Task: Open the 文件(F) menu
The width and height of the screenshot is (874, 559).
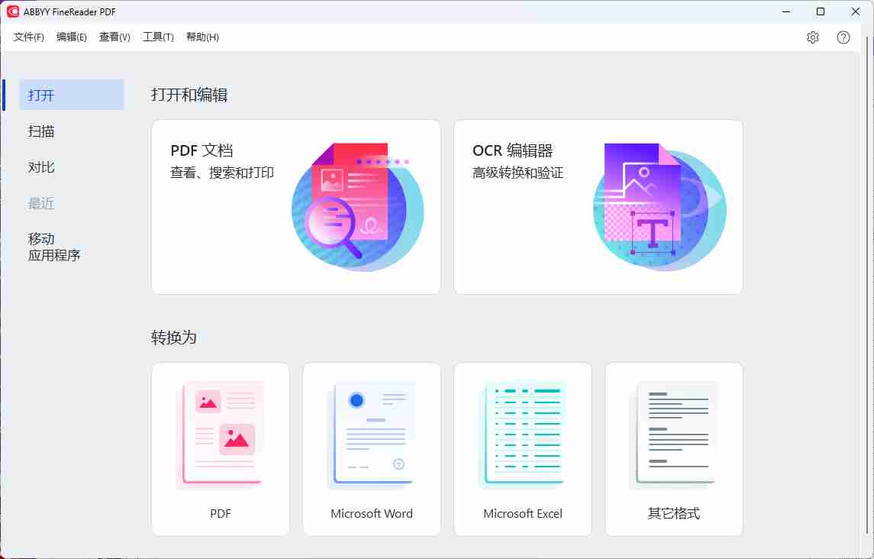Action: coord(27,37)
